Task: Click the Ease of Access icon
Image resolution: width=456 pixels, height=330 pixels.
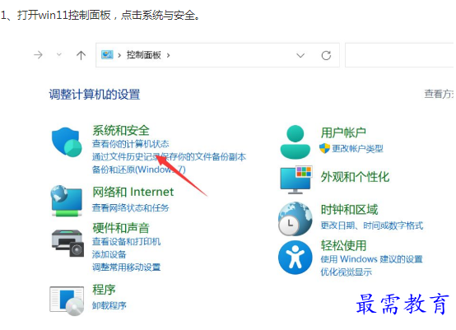Action: pyautogui.click(x=295, y=258)
